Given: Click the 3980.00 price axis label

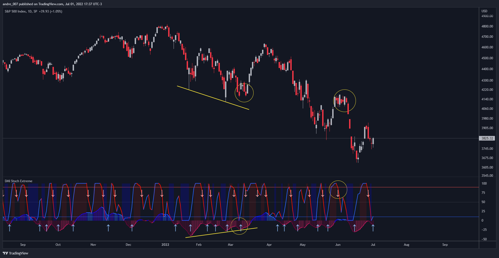Looking at the screenshot, I should tap(487, 119).
